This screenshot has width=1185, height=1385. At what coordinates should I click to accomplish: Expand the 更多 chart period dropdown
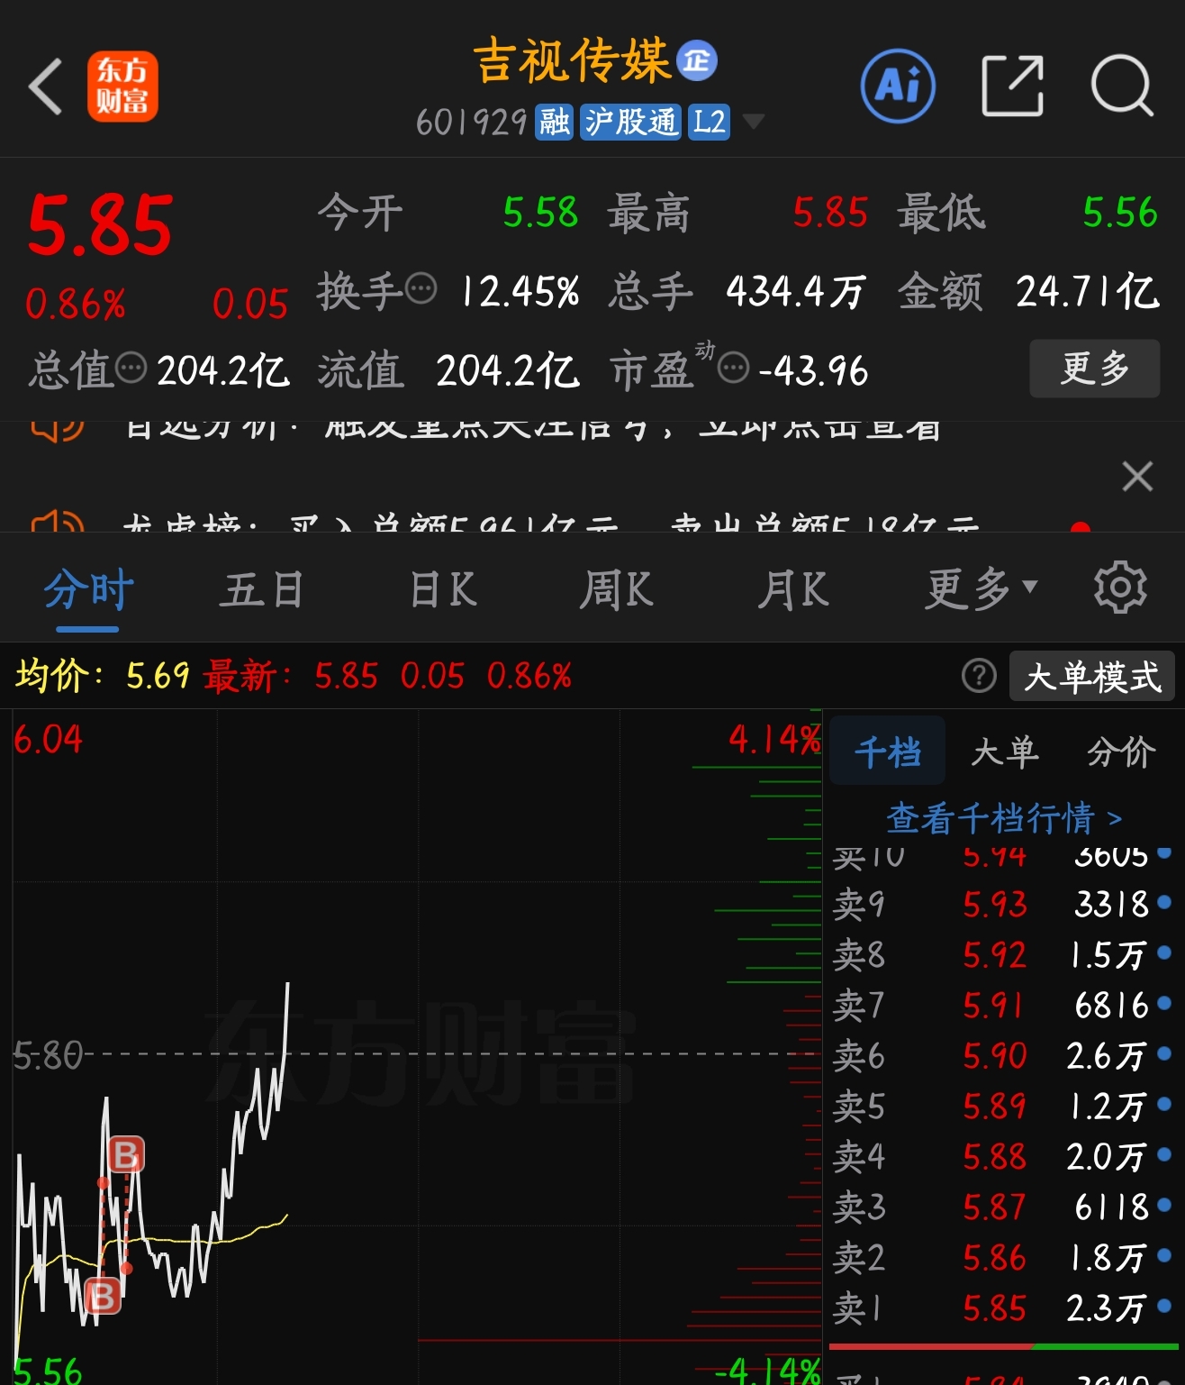pos(981,591)
